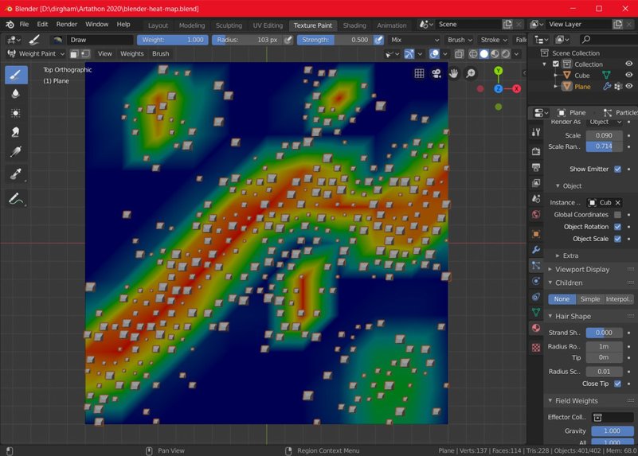
Task: Open the Output properties tab
Action: (536, 167)
